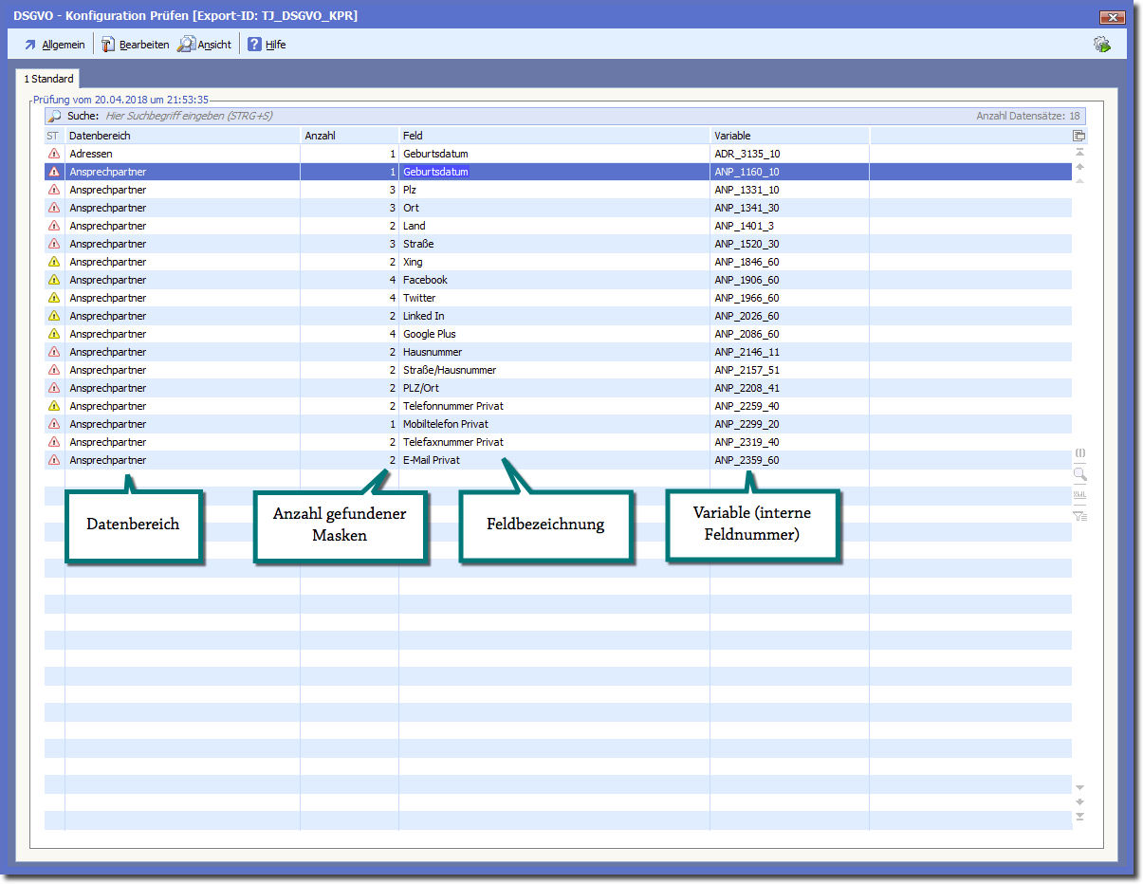1143x884 pixels.
Task: Click the curly braces icon on right sidebar
Action: pos(1079,453)
